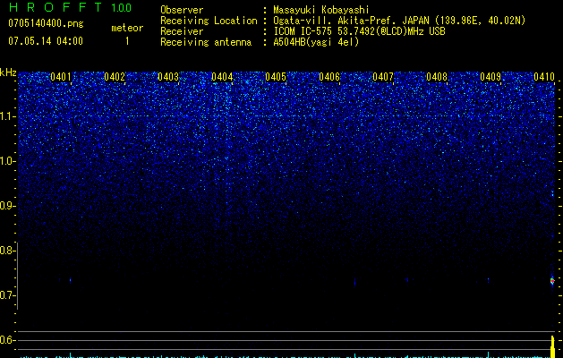Click the 0403 time marker
This screenshot has height=358, width=563.
click(x=168, y=77)
